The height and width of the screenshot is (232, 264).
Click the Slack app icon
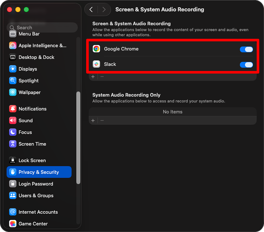96,64
